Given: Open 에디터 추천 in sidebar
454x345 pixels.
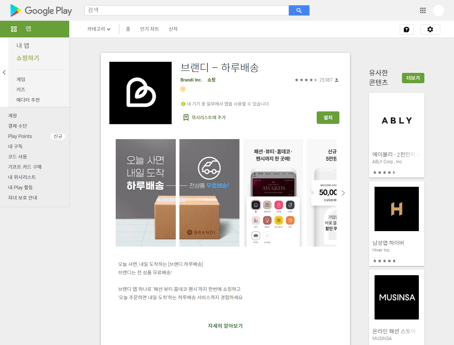Looking at the screenshot, I should (28, 100).
